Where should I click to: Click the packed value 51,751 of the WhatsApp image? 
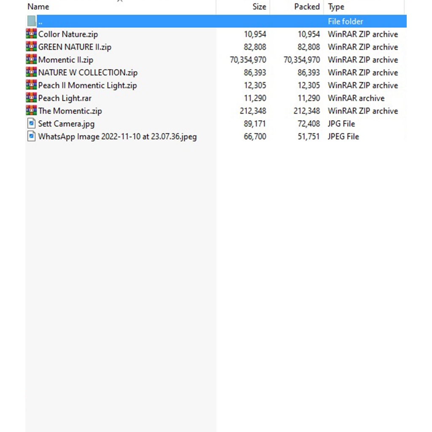[x=308, y=137]
